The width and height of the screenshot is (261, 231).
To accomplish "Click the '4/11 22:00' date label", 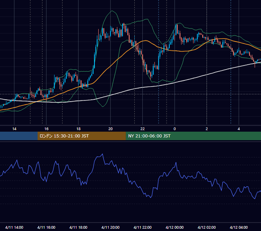I will (142, 227).
